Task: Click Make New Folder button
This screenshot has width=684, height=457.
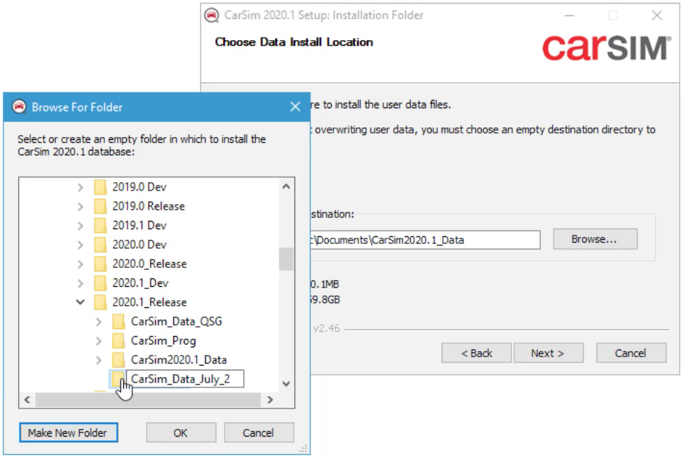Action: tap(68, 432)
